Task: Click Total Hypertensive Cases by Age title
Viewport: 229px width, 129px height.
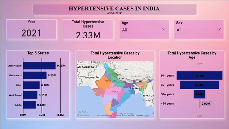Action: [x=192, y=55]
